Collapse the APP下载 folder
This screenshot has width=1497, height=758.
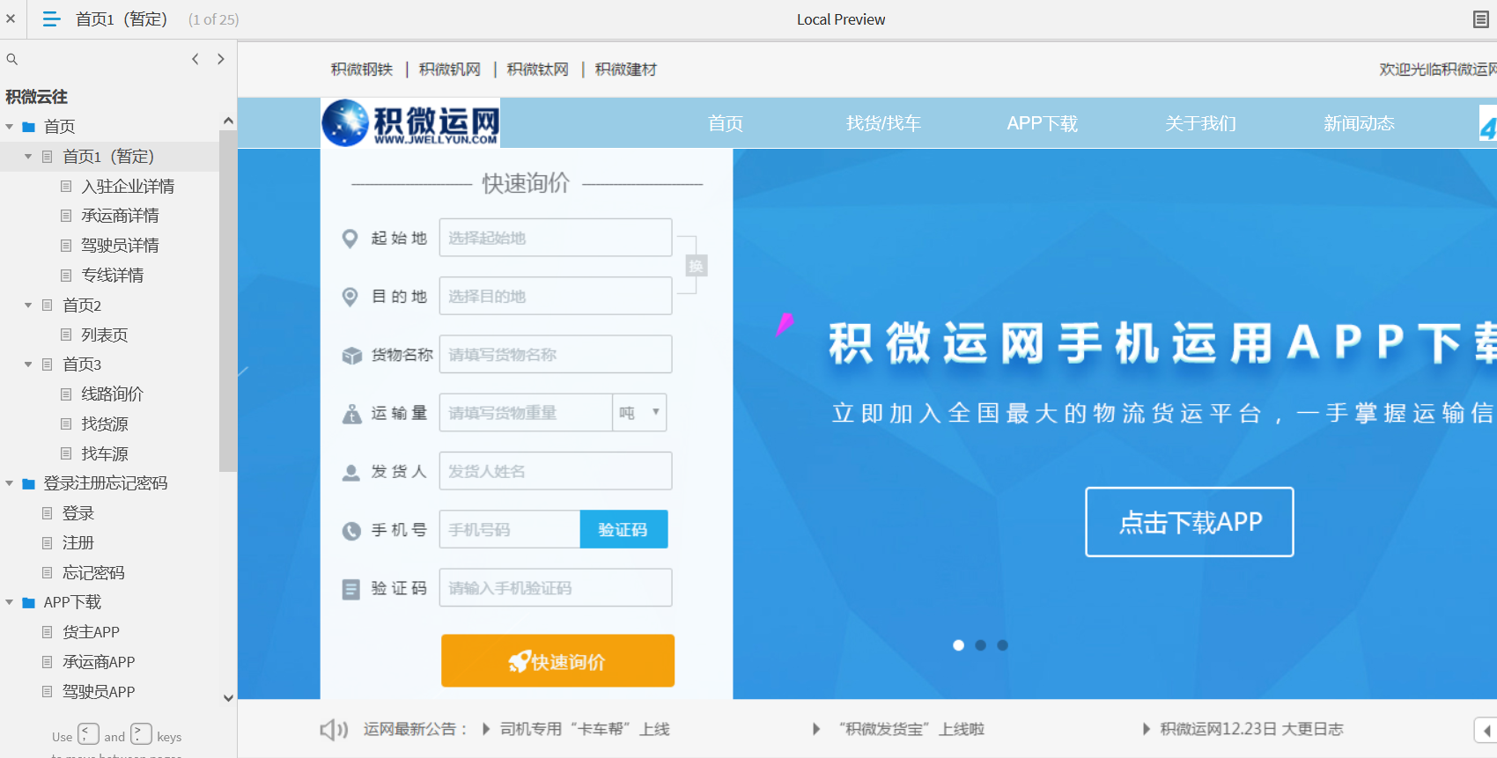point(9,602)
